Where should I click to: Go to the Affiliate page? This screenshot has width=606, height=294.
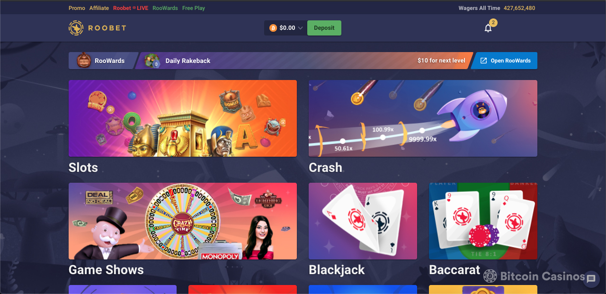click(99, 8)
